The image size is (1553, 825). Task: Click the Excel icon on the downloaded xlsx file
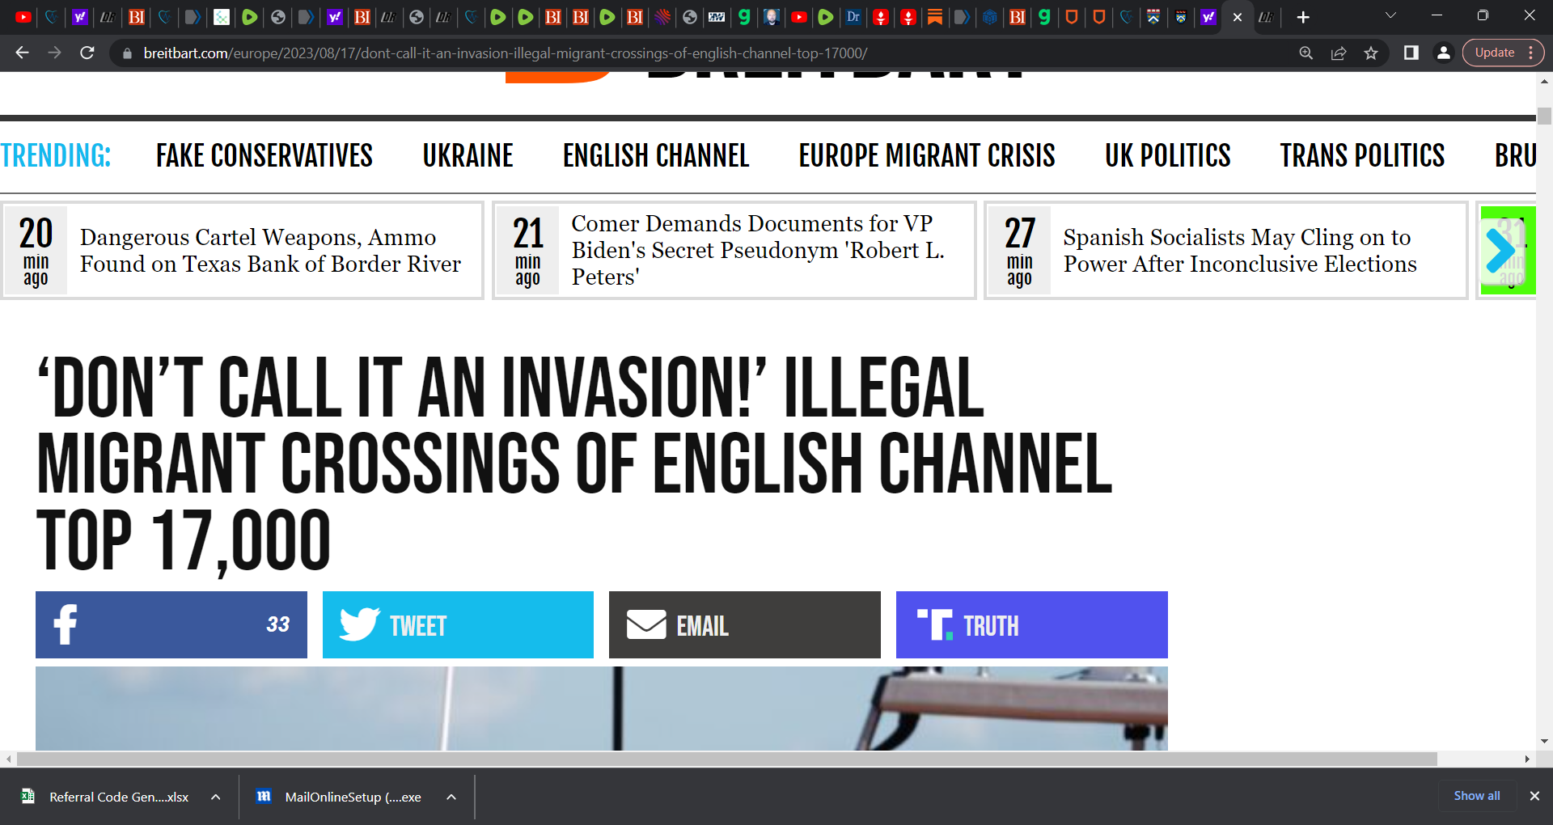point(27,797)
